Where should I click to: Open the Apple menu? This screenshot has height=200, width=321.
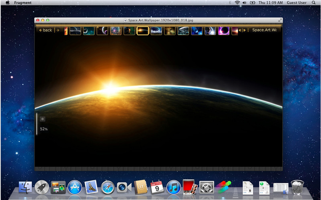coord(7,3)
